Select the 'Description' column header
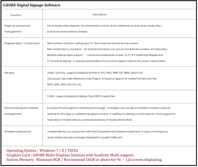 [100, 14]
